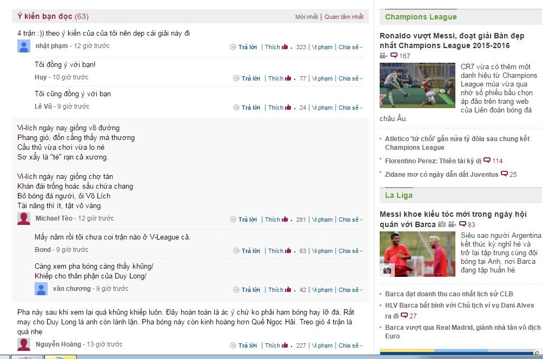Sort comments by Mới nhất

point(307,17)
